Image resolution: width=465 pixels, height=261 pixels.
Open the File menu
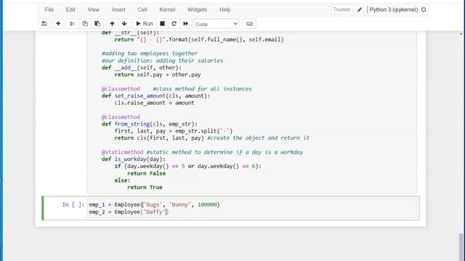[x=49, y=9]
